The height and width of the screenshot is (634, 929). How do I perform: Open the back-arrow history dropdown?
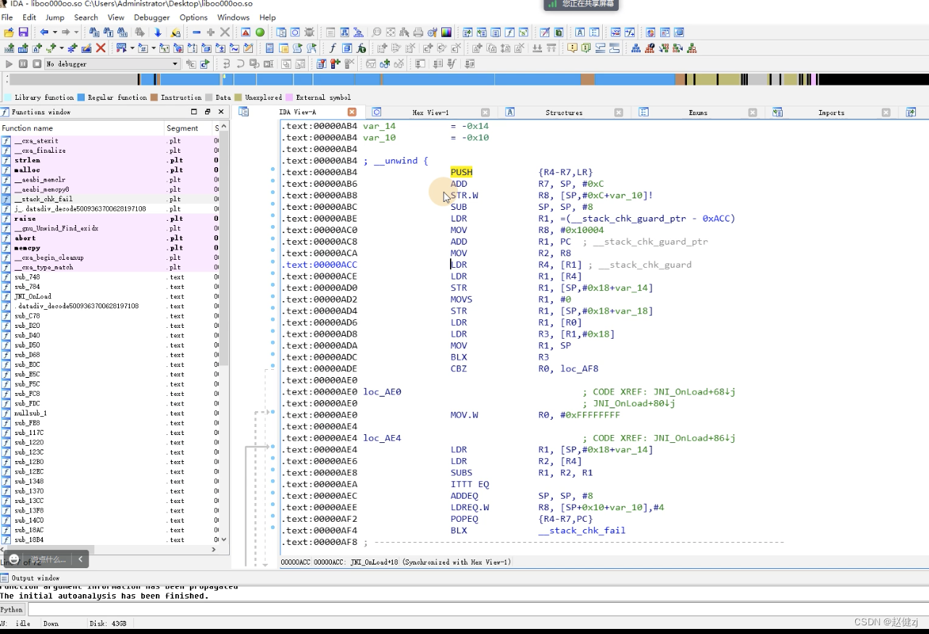tap(54, 33)
